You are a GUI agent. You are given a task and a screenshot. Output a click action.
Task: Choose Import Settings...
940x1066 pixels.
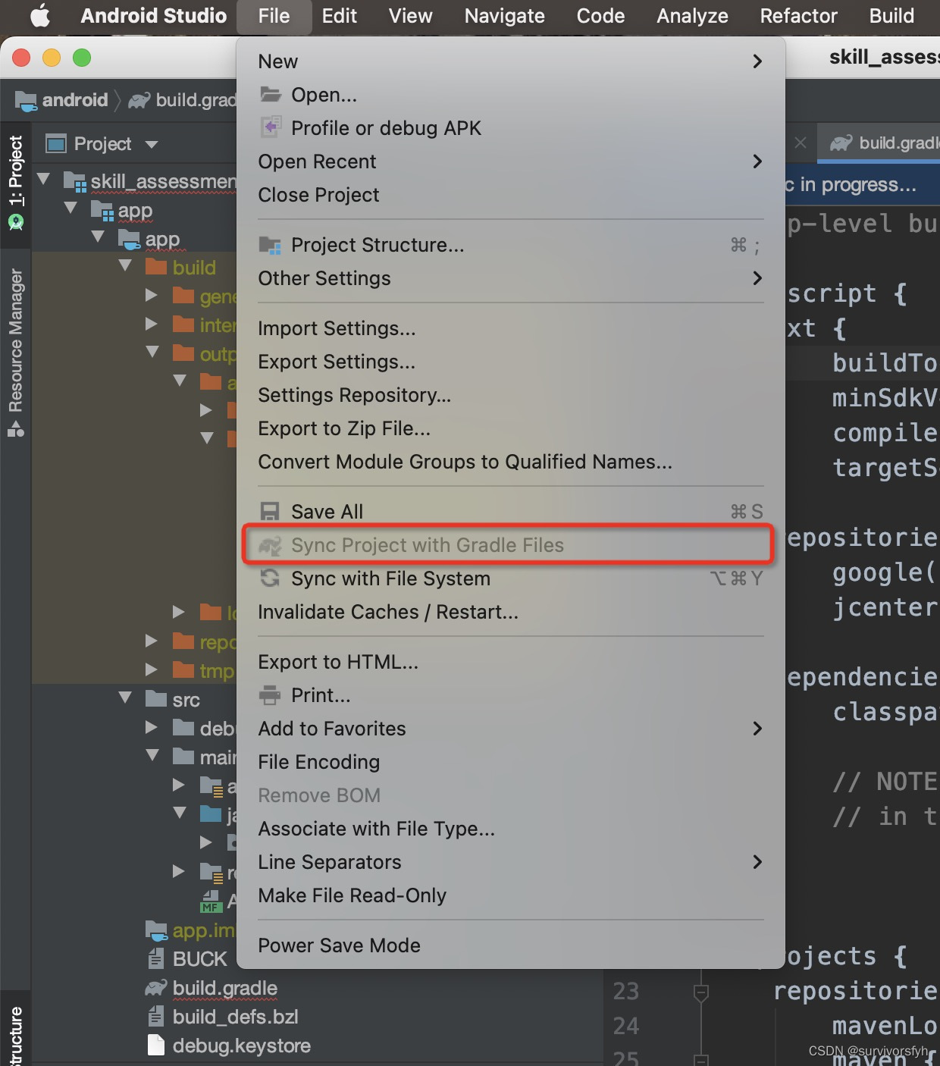tap(510, 328)
